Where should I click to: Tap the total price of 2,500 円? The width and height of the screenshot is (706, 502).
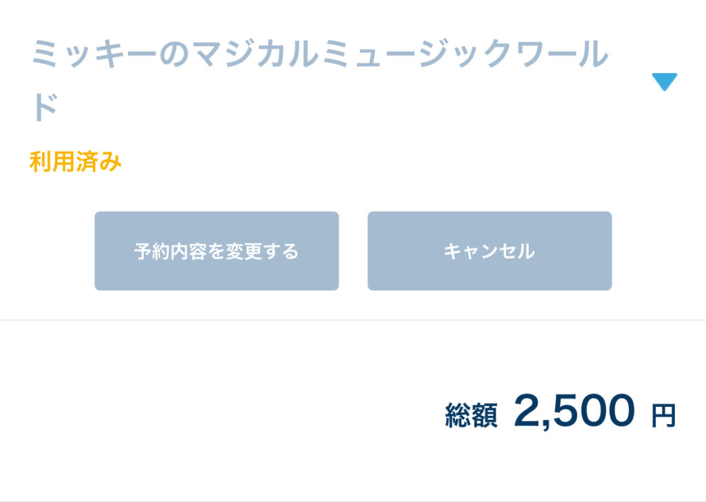(574, 411)
